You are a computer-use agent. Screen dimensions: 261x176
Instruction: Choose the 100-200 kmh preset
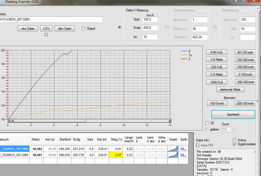[245, 67]
